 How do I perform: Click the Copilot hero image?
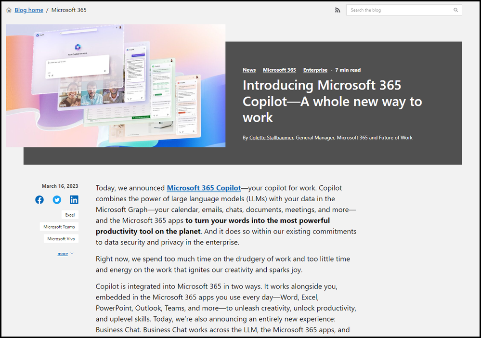pyautogui.click(x=116, y=86)
